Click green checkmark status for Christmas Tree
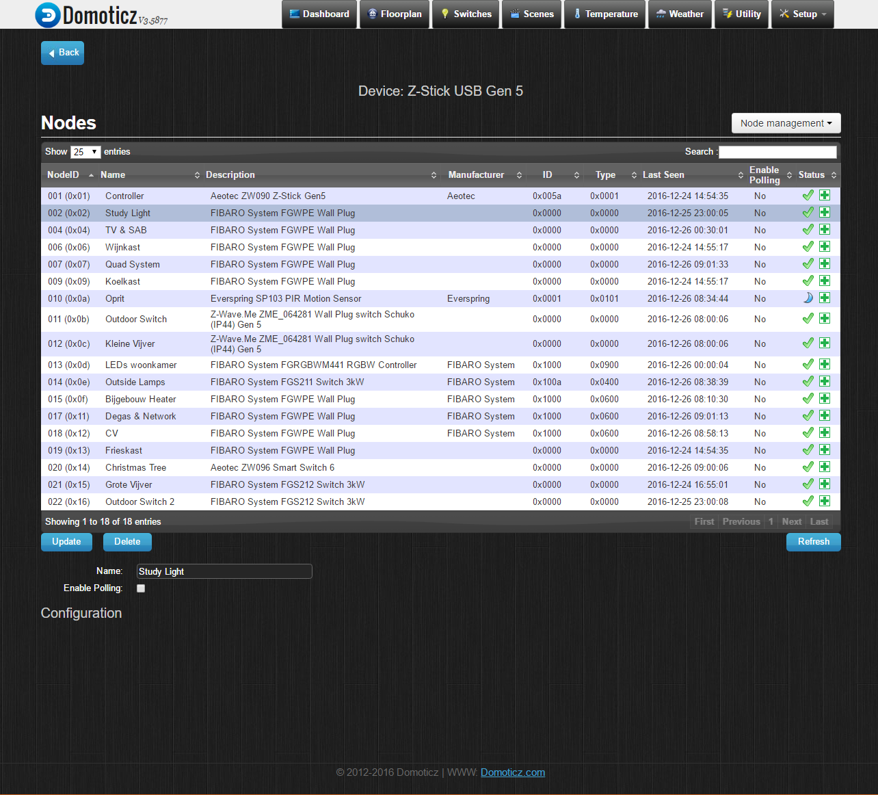878x795 pixels. click(x=808, y=467)
